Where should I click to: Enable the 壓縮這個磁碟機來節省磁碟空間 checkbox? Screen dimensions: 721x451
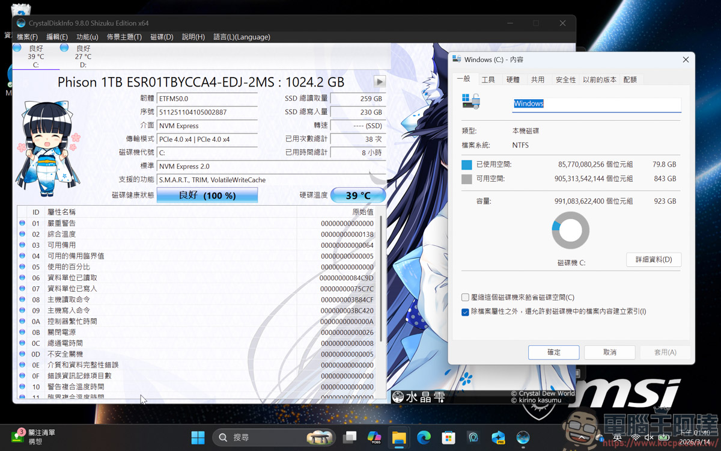(464, 296)
